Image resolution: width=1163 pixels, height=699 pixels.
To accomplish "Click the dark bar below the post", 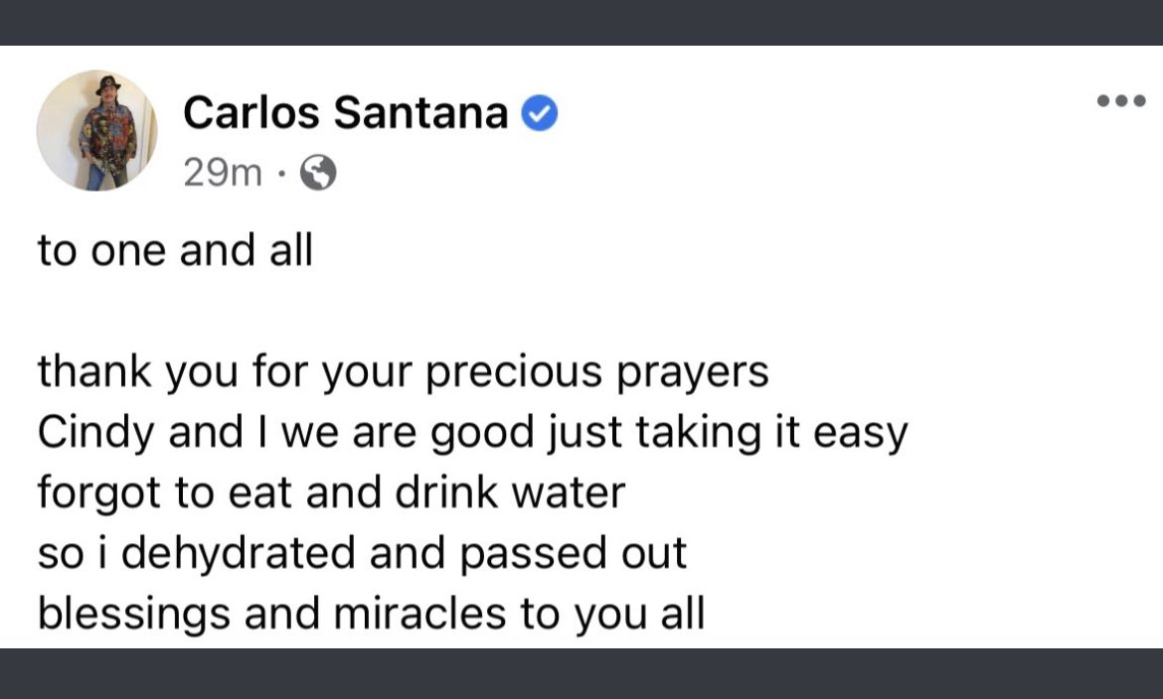I will coord(581,674).
